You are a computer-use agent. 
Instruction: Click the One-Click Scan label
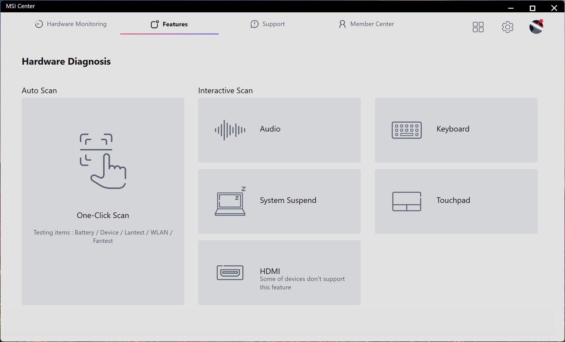(103, 215)
